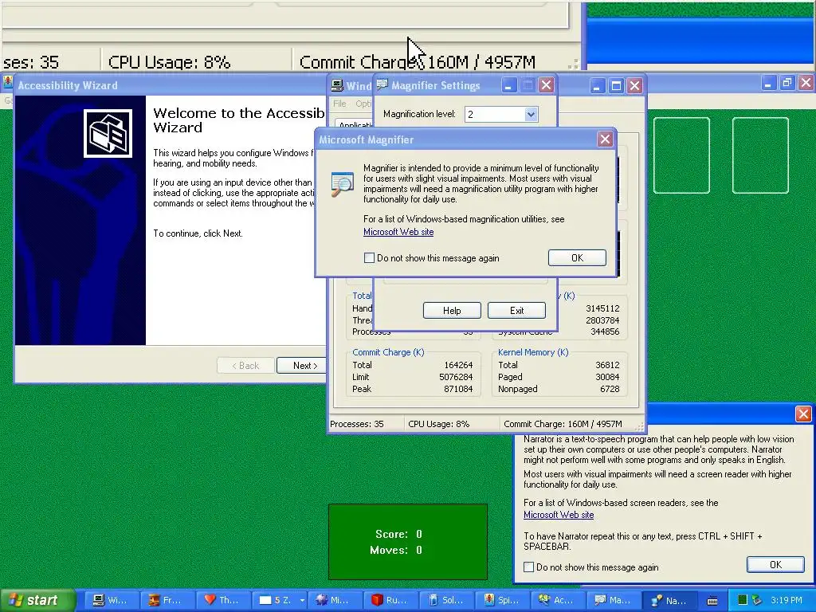Click Kernel Memory Nonpaged value 6728
Viewport: 816px width, 612px height.
click(x=610, y=389)
